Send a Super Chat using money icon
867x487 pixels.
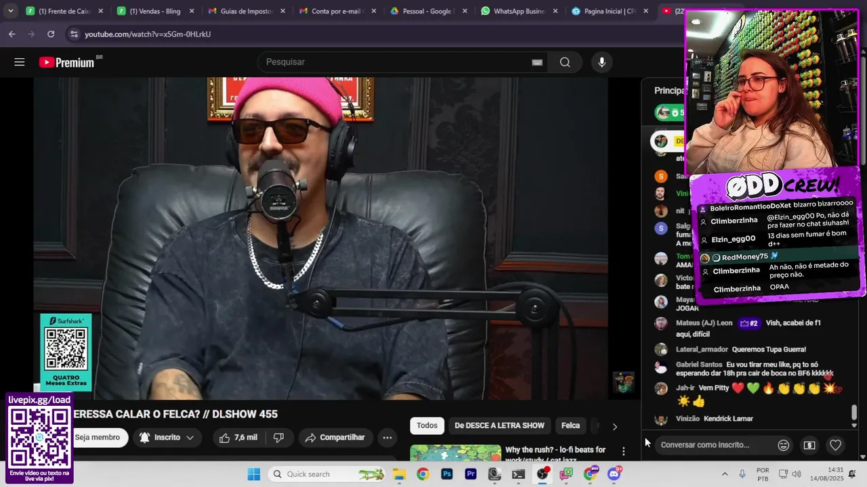point(809,445)
